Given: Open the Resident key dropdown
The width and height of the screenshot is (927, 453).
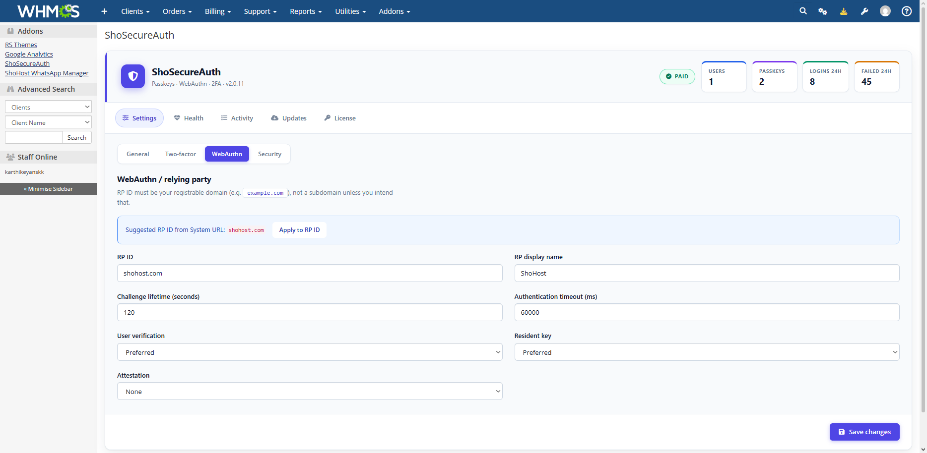Looking at the screenshot, I should pyautogui.click(x=707, y=352).
